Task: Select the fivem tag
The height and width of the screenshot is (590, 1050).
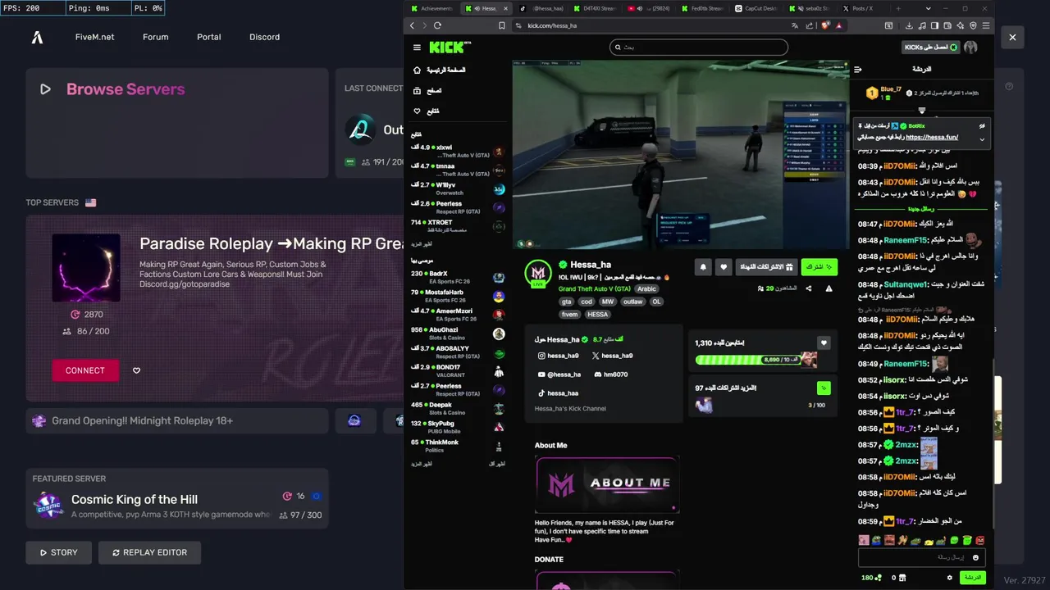Action: tap(569, 314)
